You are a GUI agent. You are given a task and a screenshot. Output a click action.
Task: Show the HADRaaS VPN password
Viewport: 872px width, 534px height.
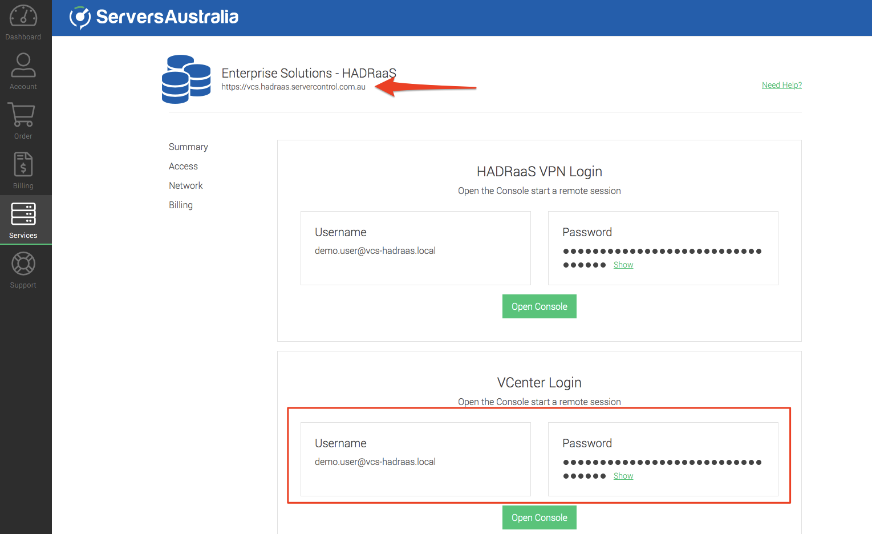click(x=623, y=265)
